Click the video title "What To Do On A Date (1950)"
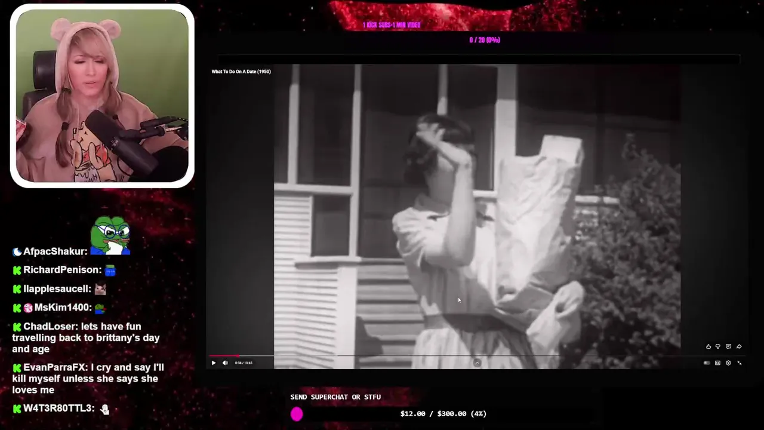 (241, 72)
